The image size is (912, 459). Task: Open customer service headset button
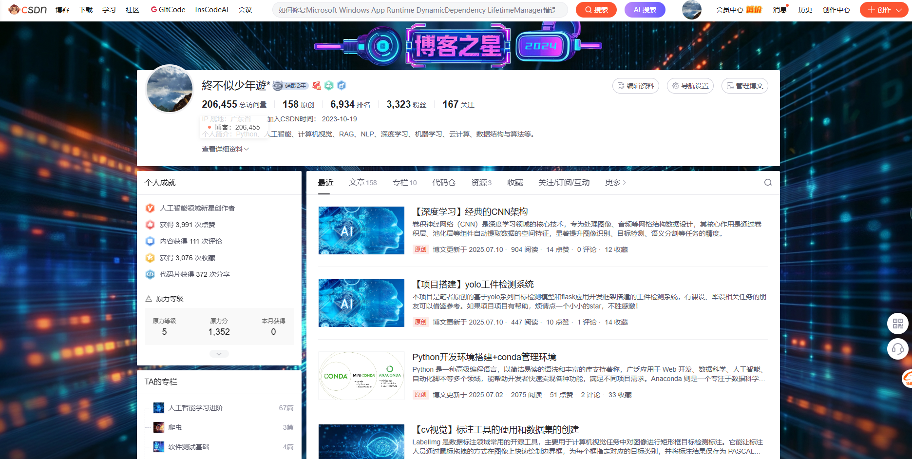[898, 349]
